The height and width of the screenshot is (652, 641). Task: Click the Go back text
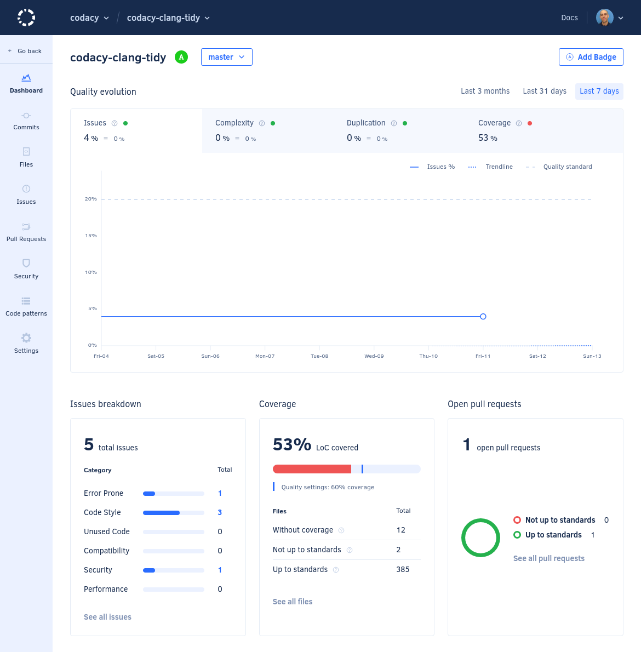pos(30,51)
